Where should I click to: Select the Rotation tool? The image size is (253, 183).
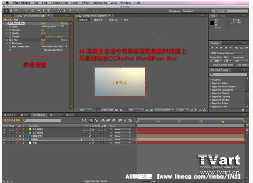pyautogui.click(x=22, y=11)
